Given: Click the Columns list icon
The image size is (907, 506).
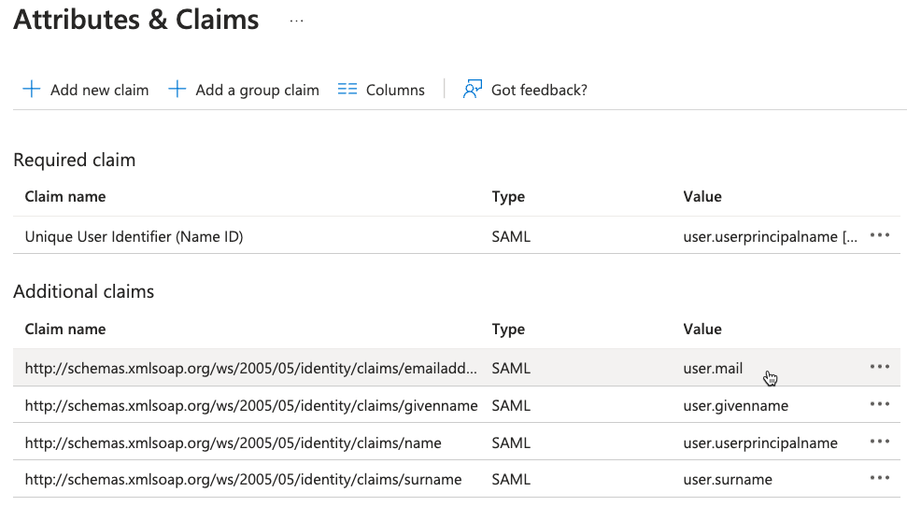Looking at the screenshot, I should tap(347, 90).
